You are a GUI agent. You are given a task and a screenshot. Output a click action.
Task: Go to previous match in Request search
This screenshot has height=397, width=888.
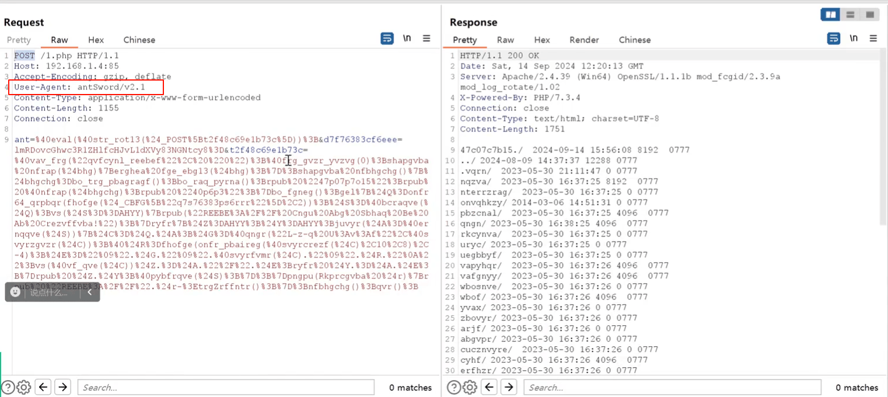43,387
